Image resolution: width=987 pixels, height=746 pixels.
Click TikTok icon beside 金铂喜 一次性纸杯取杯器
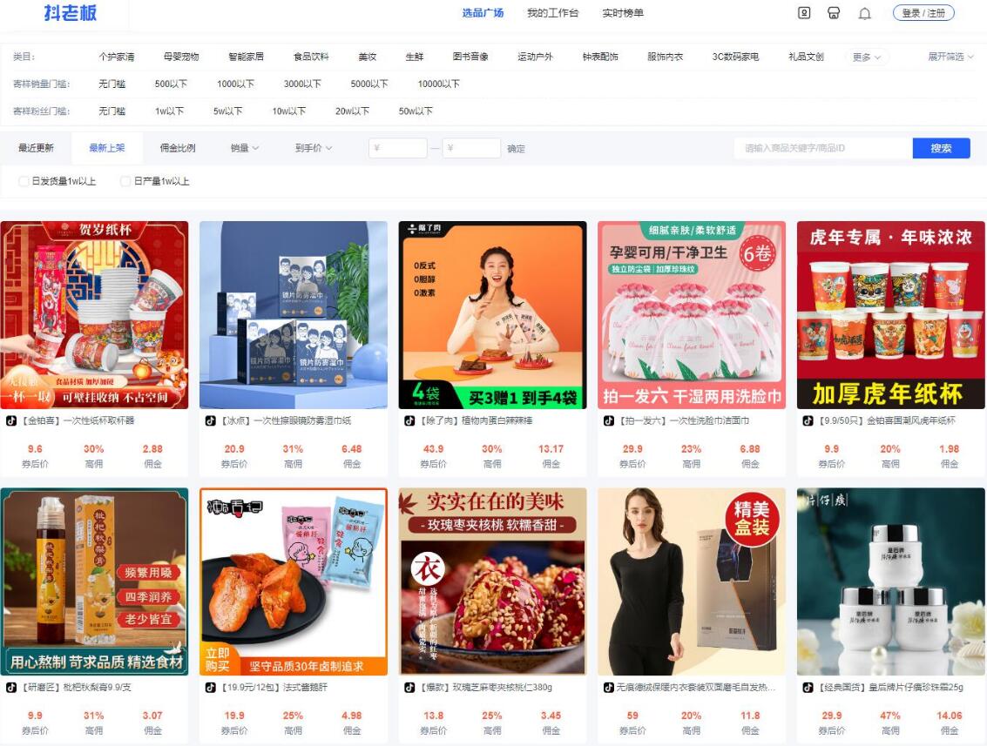(x=11, y=420)
